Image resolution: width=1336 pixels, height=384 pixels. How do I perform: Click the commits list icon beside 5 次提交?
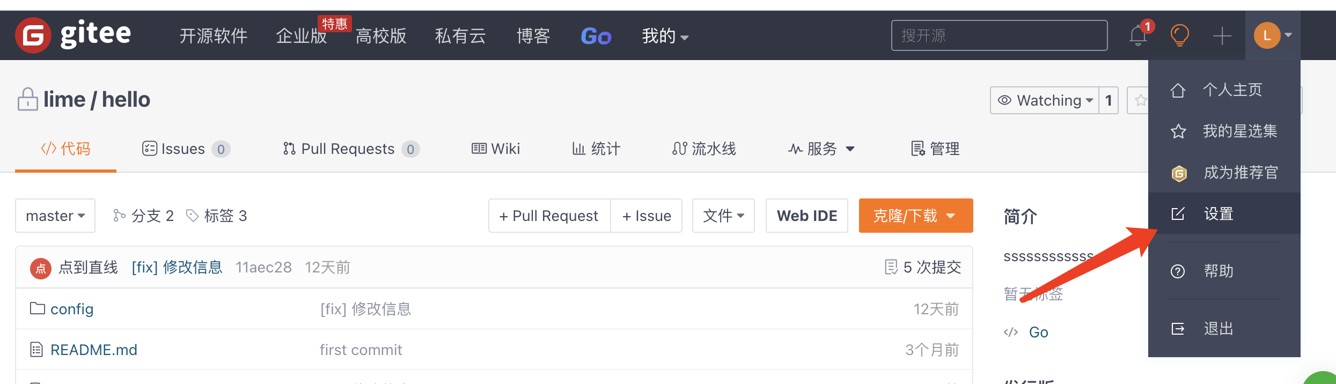pyautogui.click(x=891, y=267)
